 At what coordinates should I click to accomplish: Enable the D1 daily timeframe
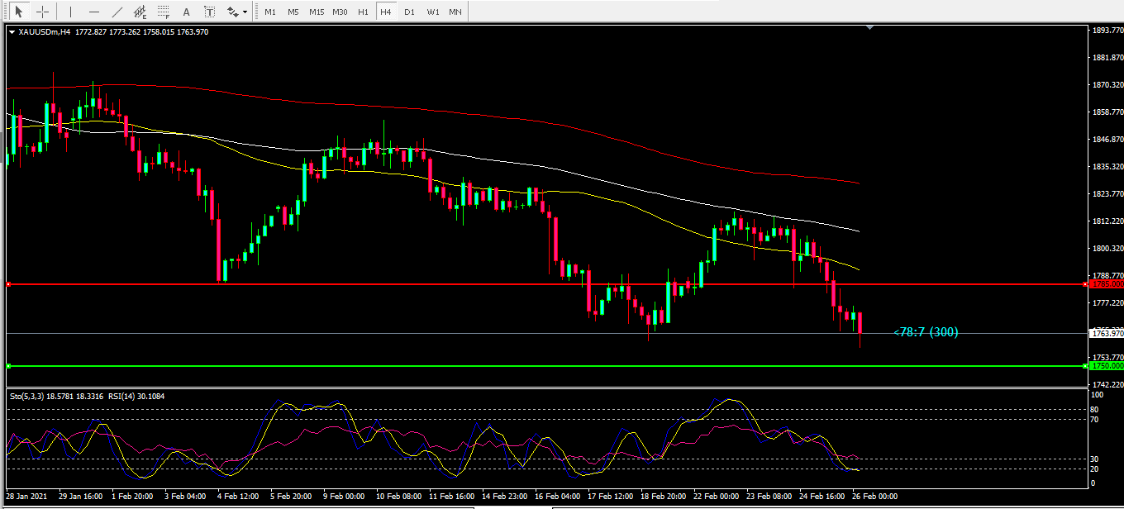point(409,12)
